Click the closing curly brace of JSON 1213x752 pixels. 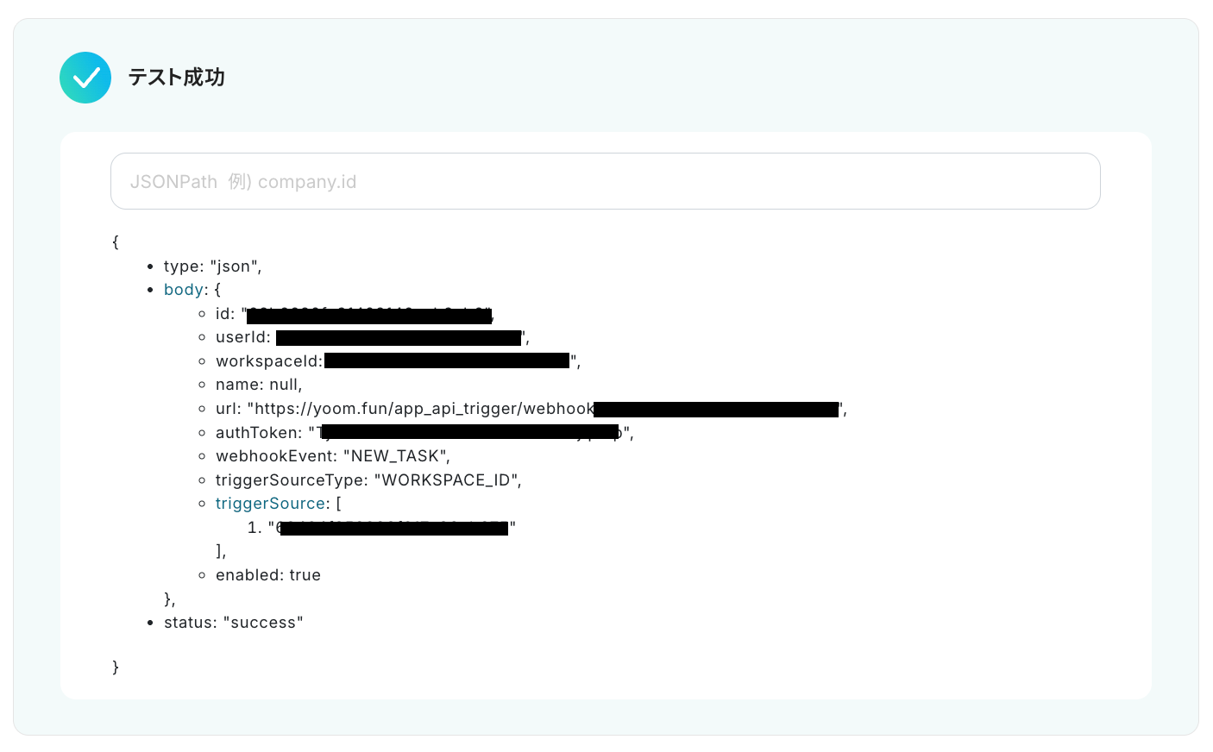pos(116,667)
